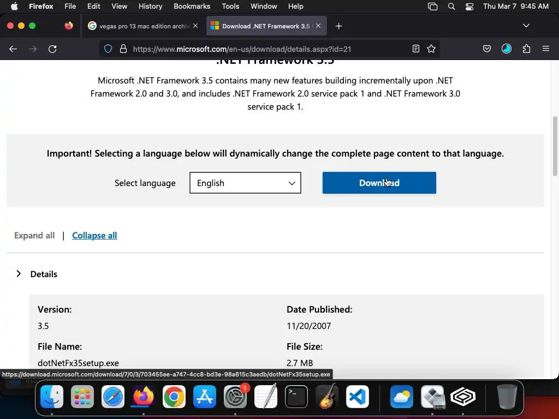Click the 11/20/2007 date published value
Screen dimensions: 559x419
309,326
